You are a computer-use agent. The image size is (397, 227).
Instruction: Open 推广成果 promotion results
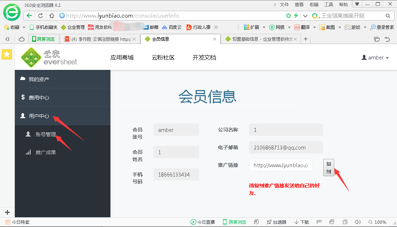point(62,152)
